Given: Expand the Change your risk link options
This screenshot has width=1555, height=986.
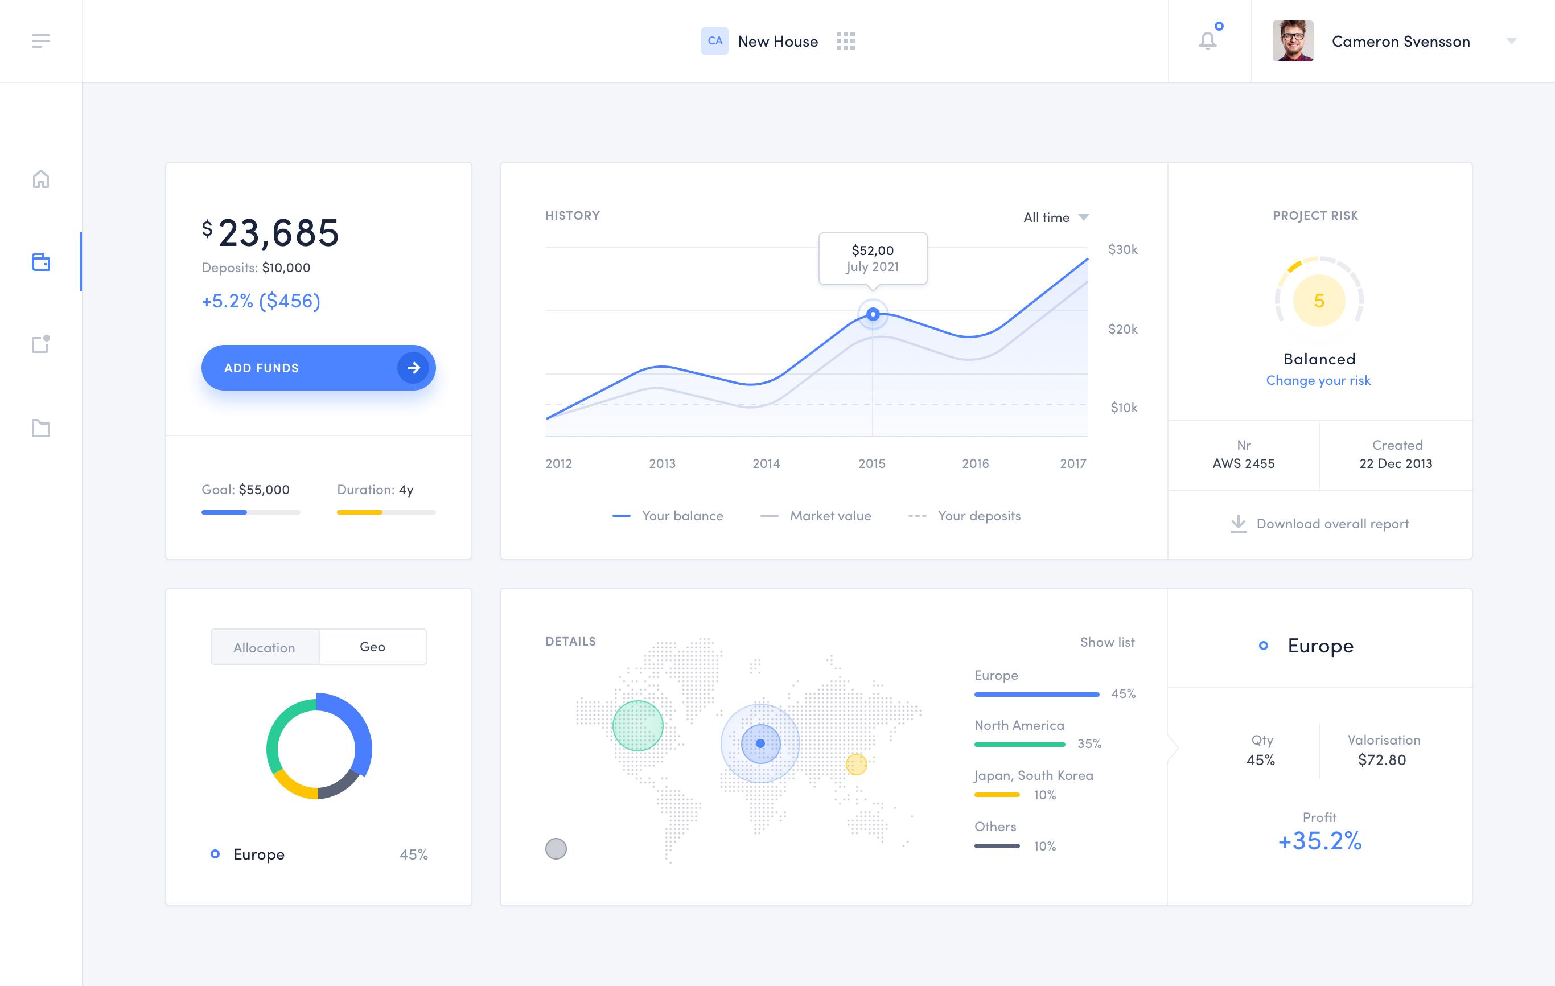Looking at the screenshot, I should (x=1318, y=380).
